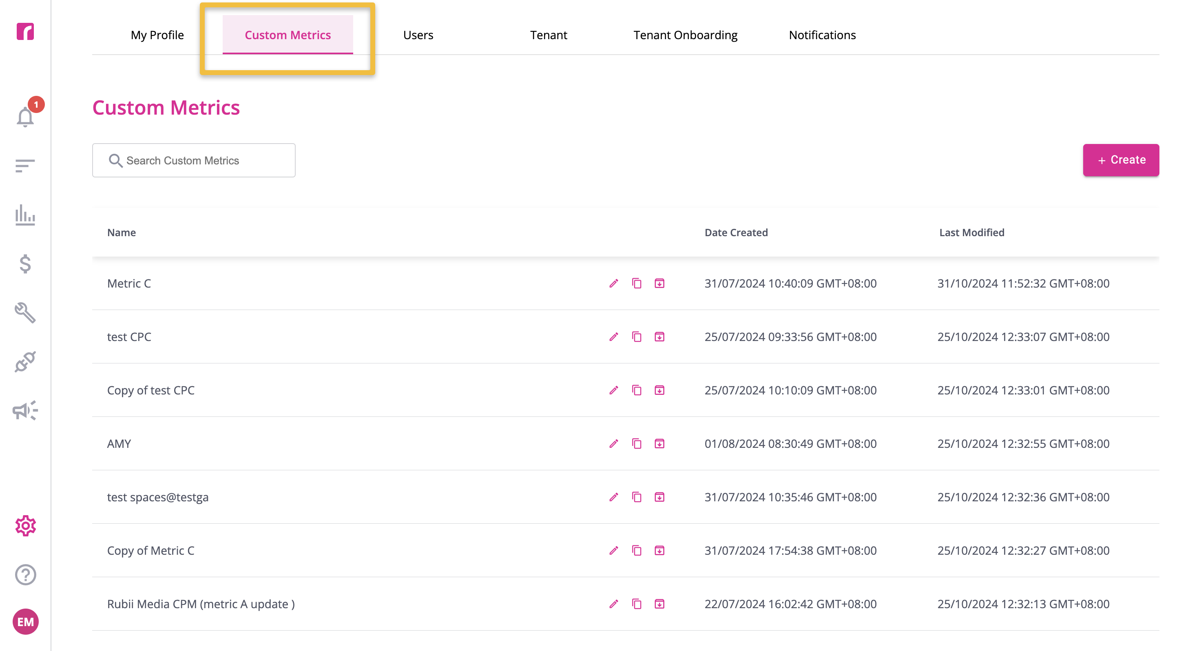
Task: Select Copy of test CPC name
Action: pos(151,390)
